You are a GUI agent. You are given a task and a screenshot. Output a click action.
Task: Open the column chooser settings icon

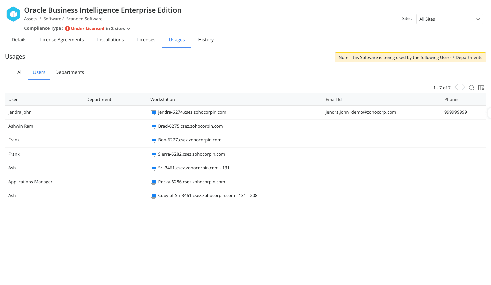(481, 88)
